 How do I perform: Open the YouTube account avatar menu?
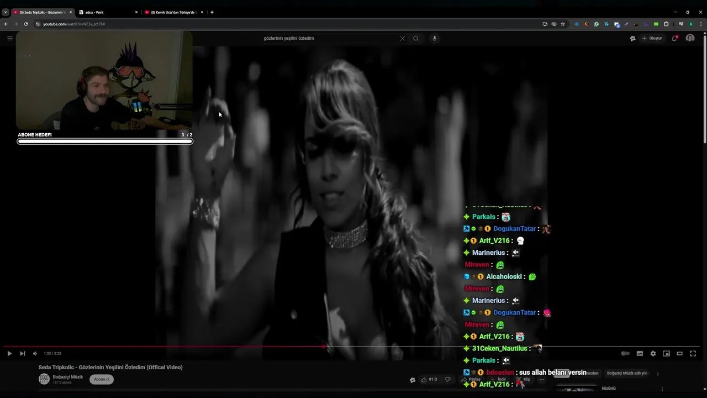[690, 38]
